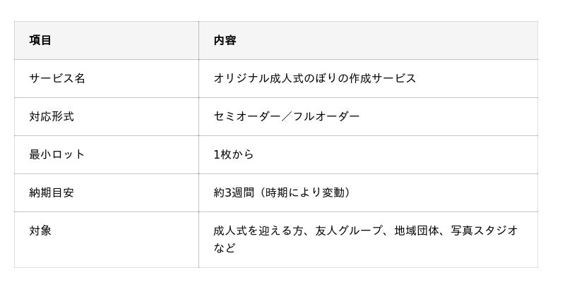Click the trailing など text

point(225,248)
